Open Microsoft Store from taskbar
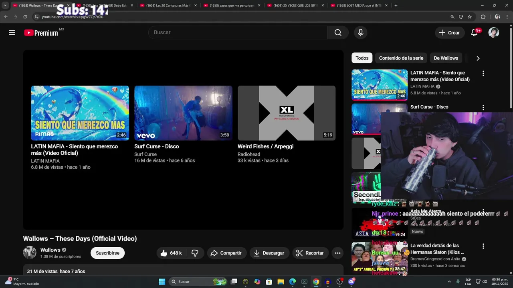This screenshot has height=288, width=513. click(x=269, y=282)
